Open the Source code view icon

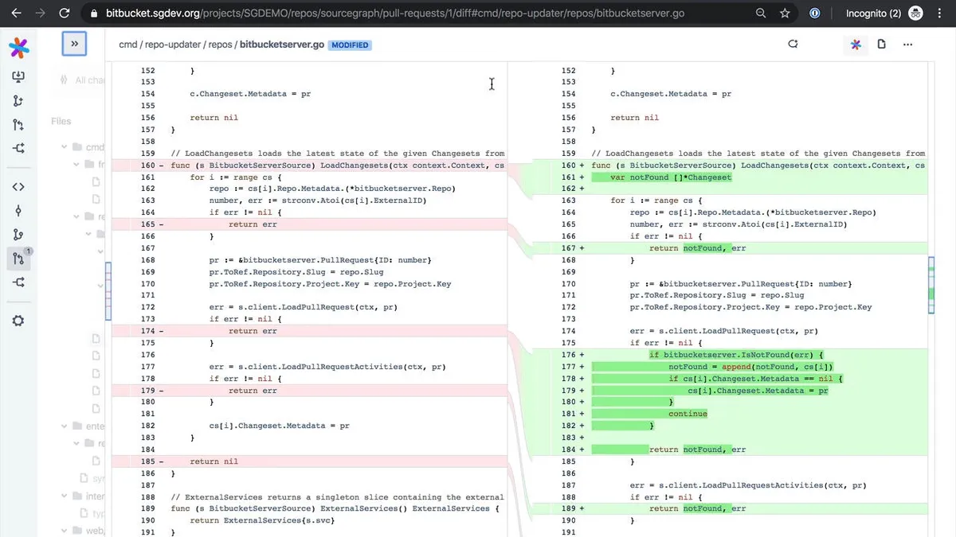pos(18,187)
